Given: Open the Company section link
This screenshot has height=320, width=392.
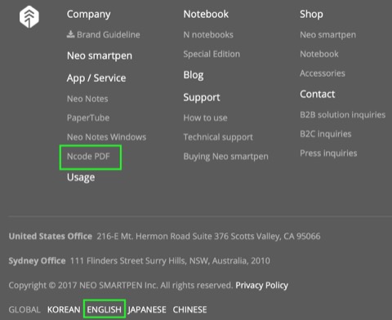Looking at the screenshot, I should click(89, 15).
